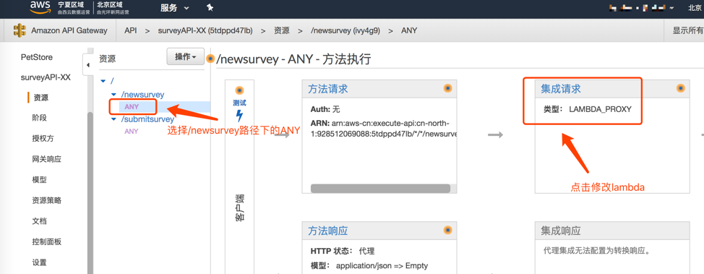Open Amazon API Gateway home link
The width and height of the screenshot is (704, 274).
[69, 30]
